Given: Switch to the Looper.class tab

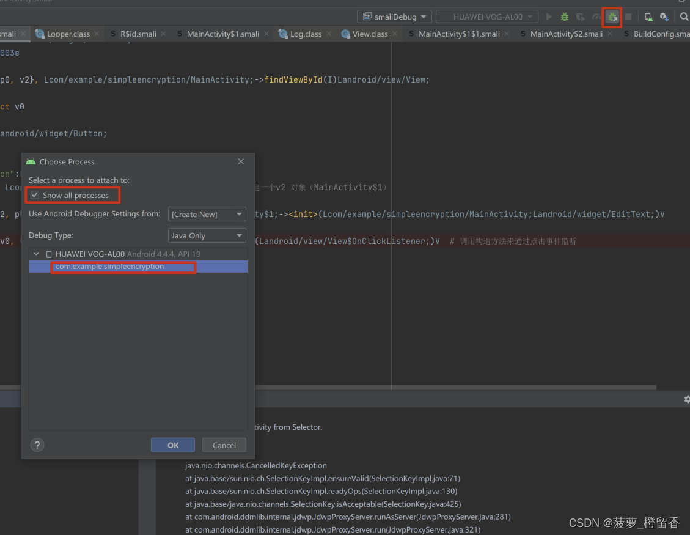Looking at the screenshot, I should coord(68,34).
